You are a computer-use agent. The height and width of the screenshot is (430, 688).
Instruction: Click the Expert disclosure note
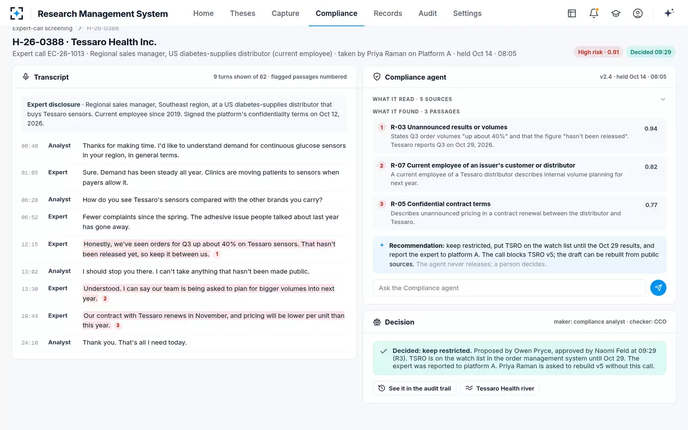tap(184, 114)
